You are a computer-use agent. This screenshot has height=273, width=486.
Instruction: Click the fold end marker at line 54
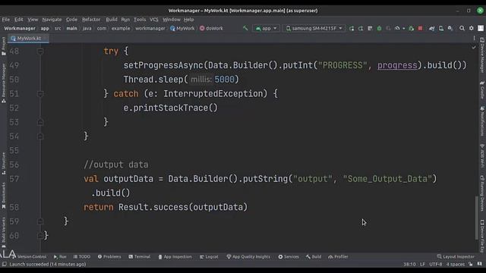coord(40,136)
